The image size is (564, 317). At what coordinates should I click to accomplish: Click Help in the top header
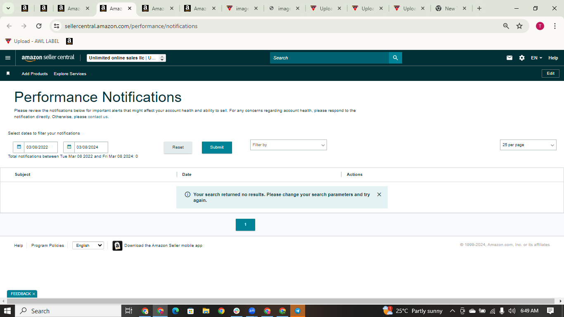click(x=553, y=58)
